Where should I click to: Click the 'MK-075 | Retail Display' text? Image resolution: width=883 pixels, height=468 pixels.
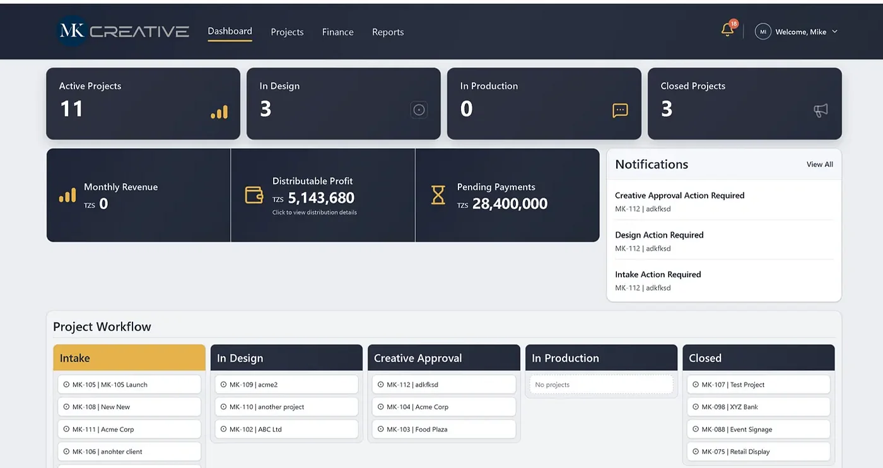coord(735,452)
